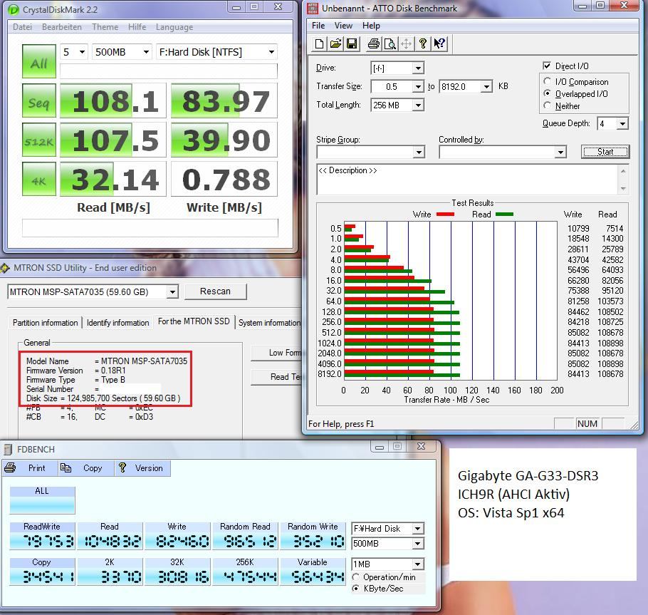The image size is (648, 615).
Task: Open ATTO File menu
Action: tap(318, 26)
